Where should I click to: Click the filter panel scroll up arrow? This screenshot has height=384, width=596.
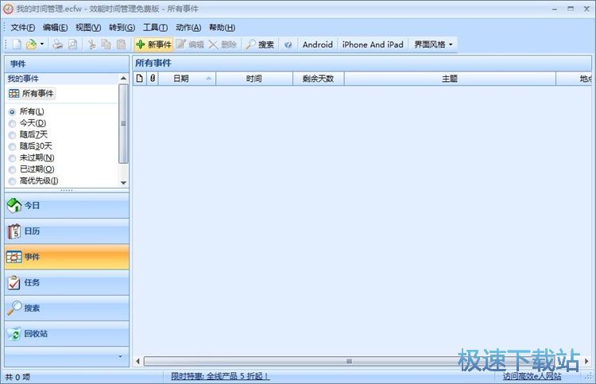coord(123,79)
